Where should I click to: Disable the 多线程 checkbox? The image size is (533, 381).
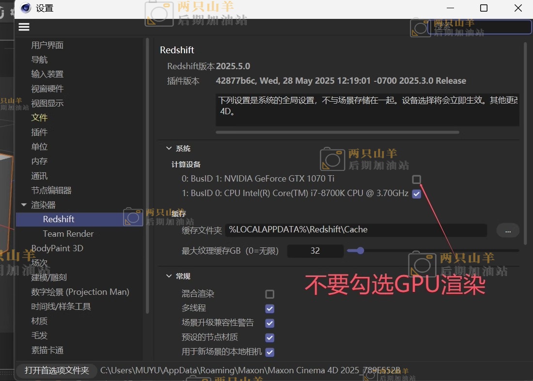pyautogui.click(x=270, y=308)
